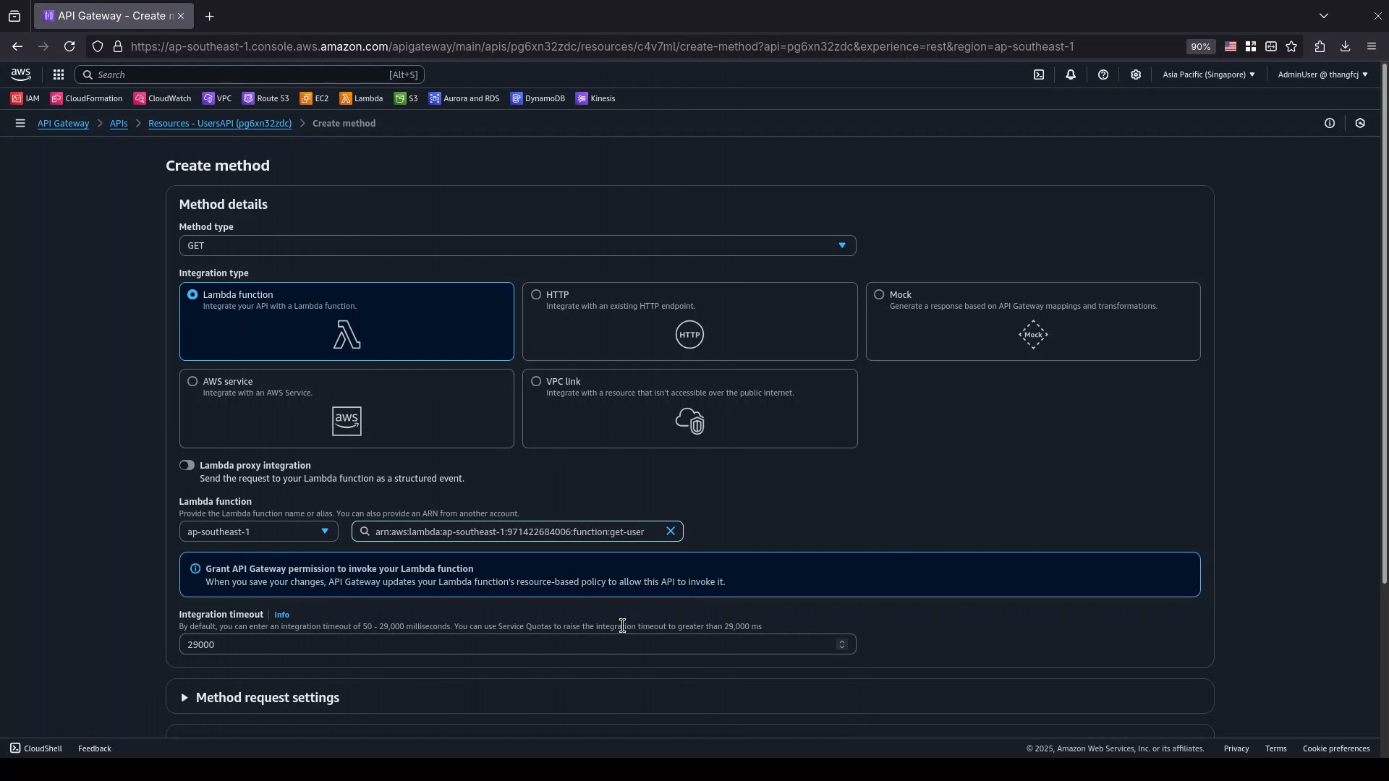The width and height of the screenshot is (1389, 781).
Task: Open Lambda from the favorites bar
Action: click(x=362, y=98)
